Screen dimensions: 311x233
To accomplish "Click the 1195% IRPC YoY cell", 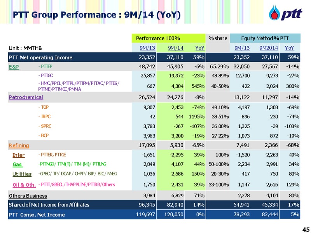I will 197,117.
